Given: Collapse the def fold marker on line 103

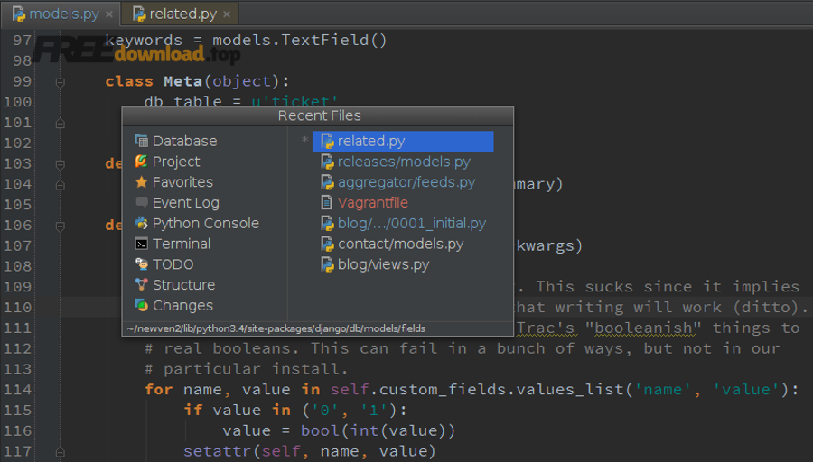Looking at the screenshot, I should (x=61, y=164).
